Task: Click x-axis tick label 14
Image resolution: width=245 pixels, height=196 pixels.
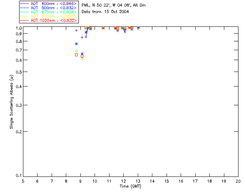Action: (152, 181)
